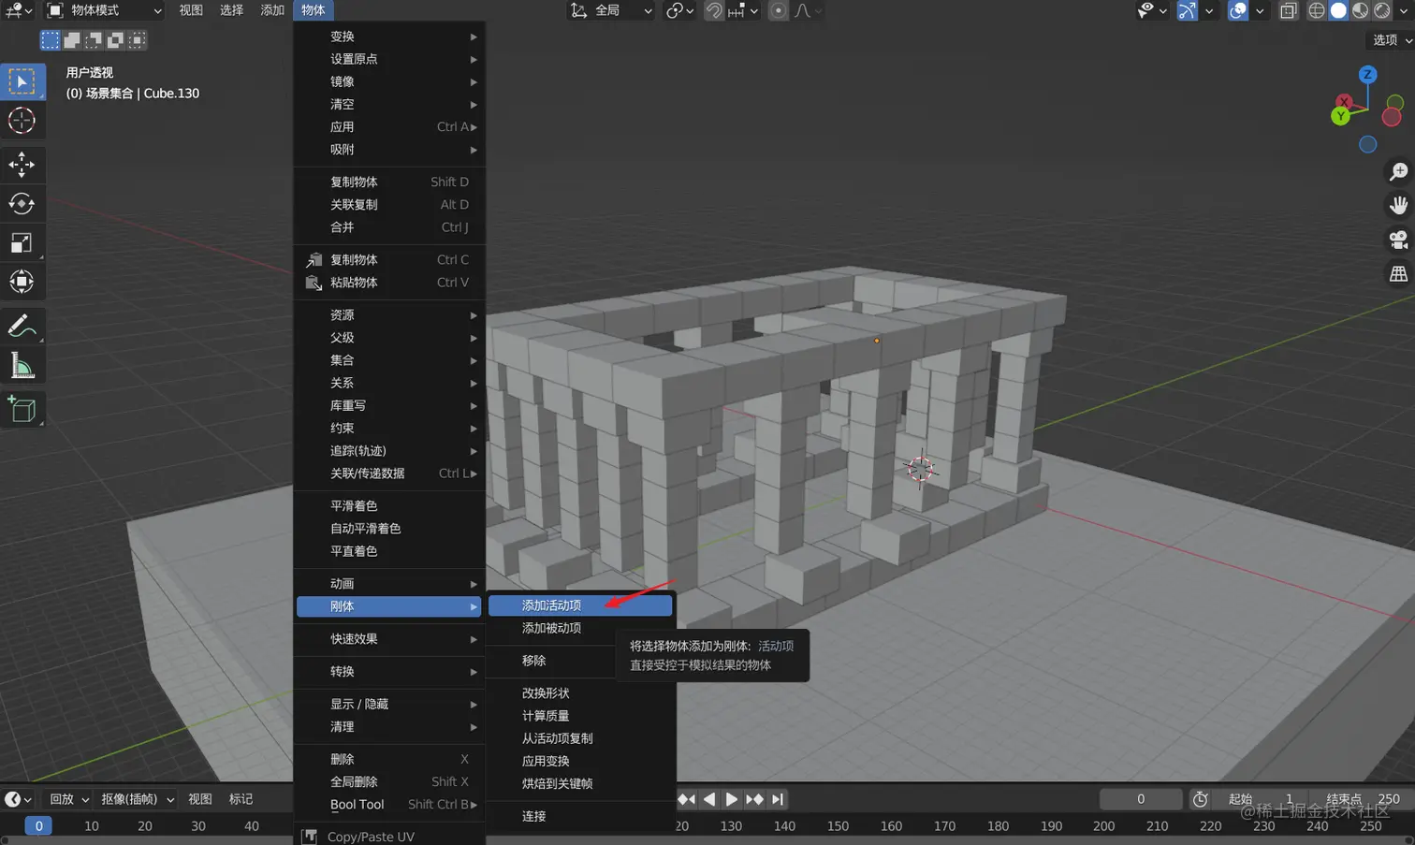Click the current frame input field showing 0

[1140, 799]
